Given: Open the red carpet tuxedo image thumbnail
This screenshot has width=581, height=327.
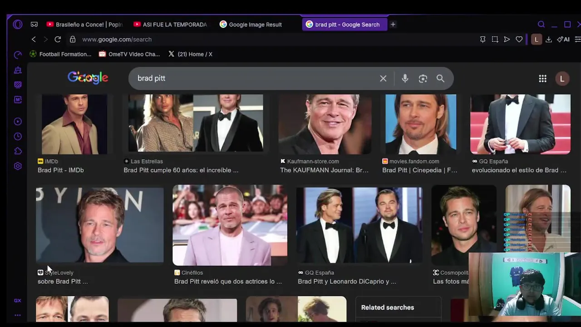Looking at the screenshot, I should pyautogui.click(x=520, y=124).
